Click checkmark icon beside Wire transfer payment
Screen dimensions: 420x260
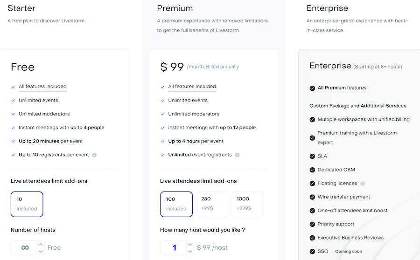312,197
